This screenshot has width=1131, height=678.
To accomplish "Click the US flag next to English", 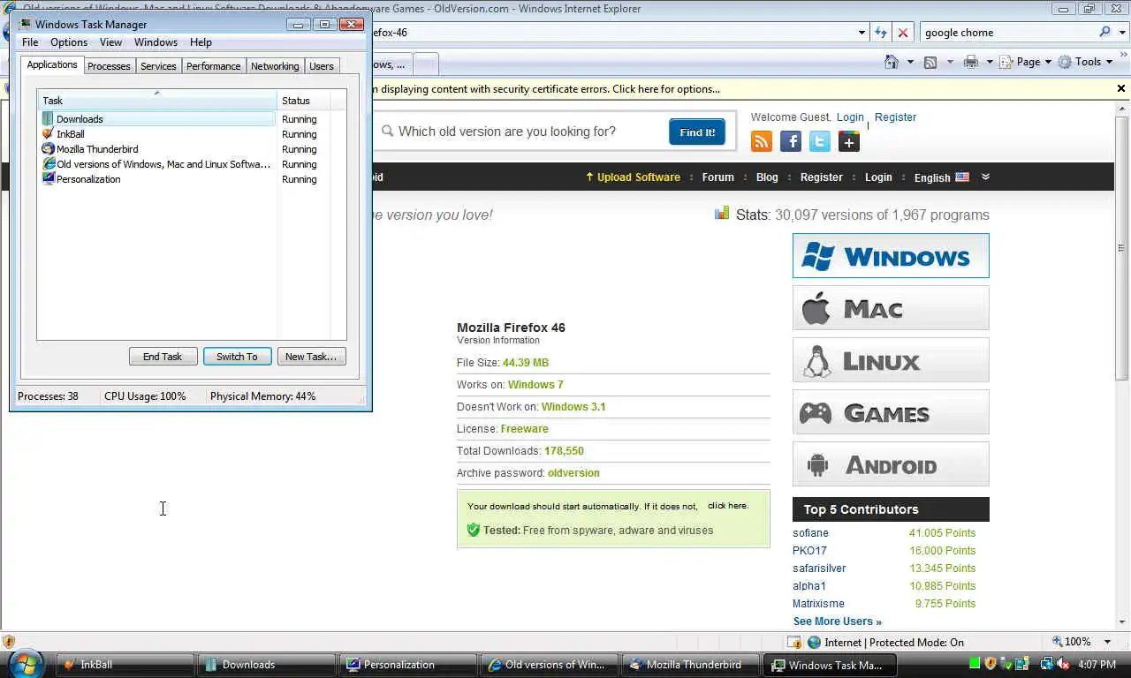I will click(962, 177).
